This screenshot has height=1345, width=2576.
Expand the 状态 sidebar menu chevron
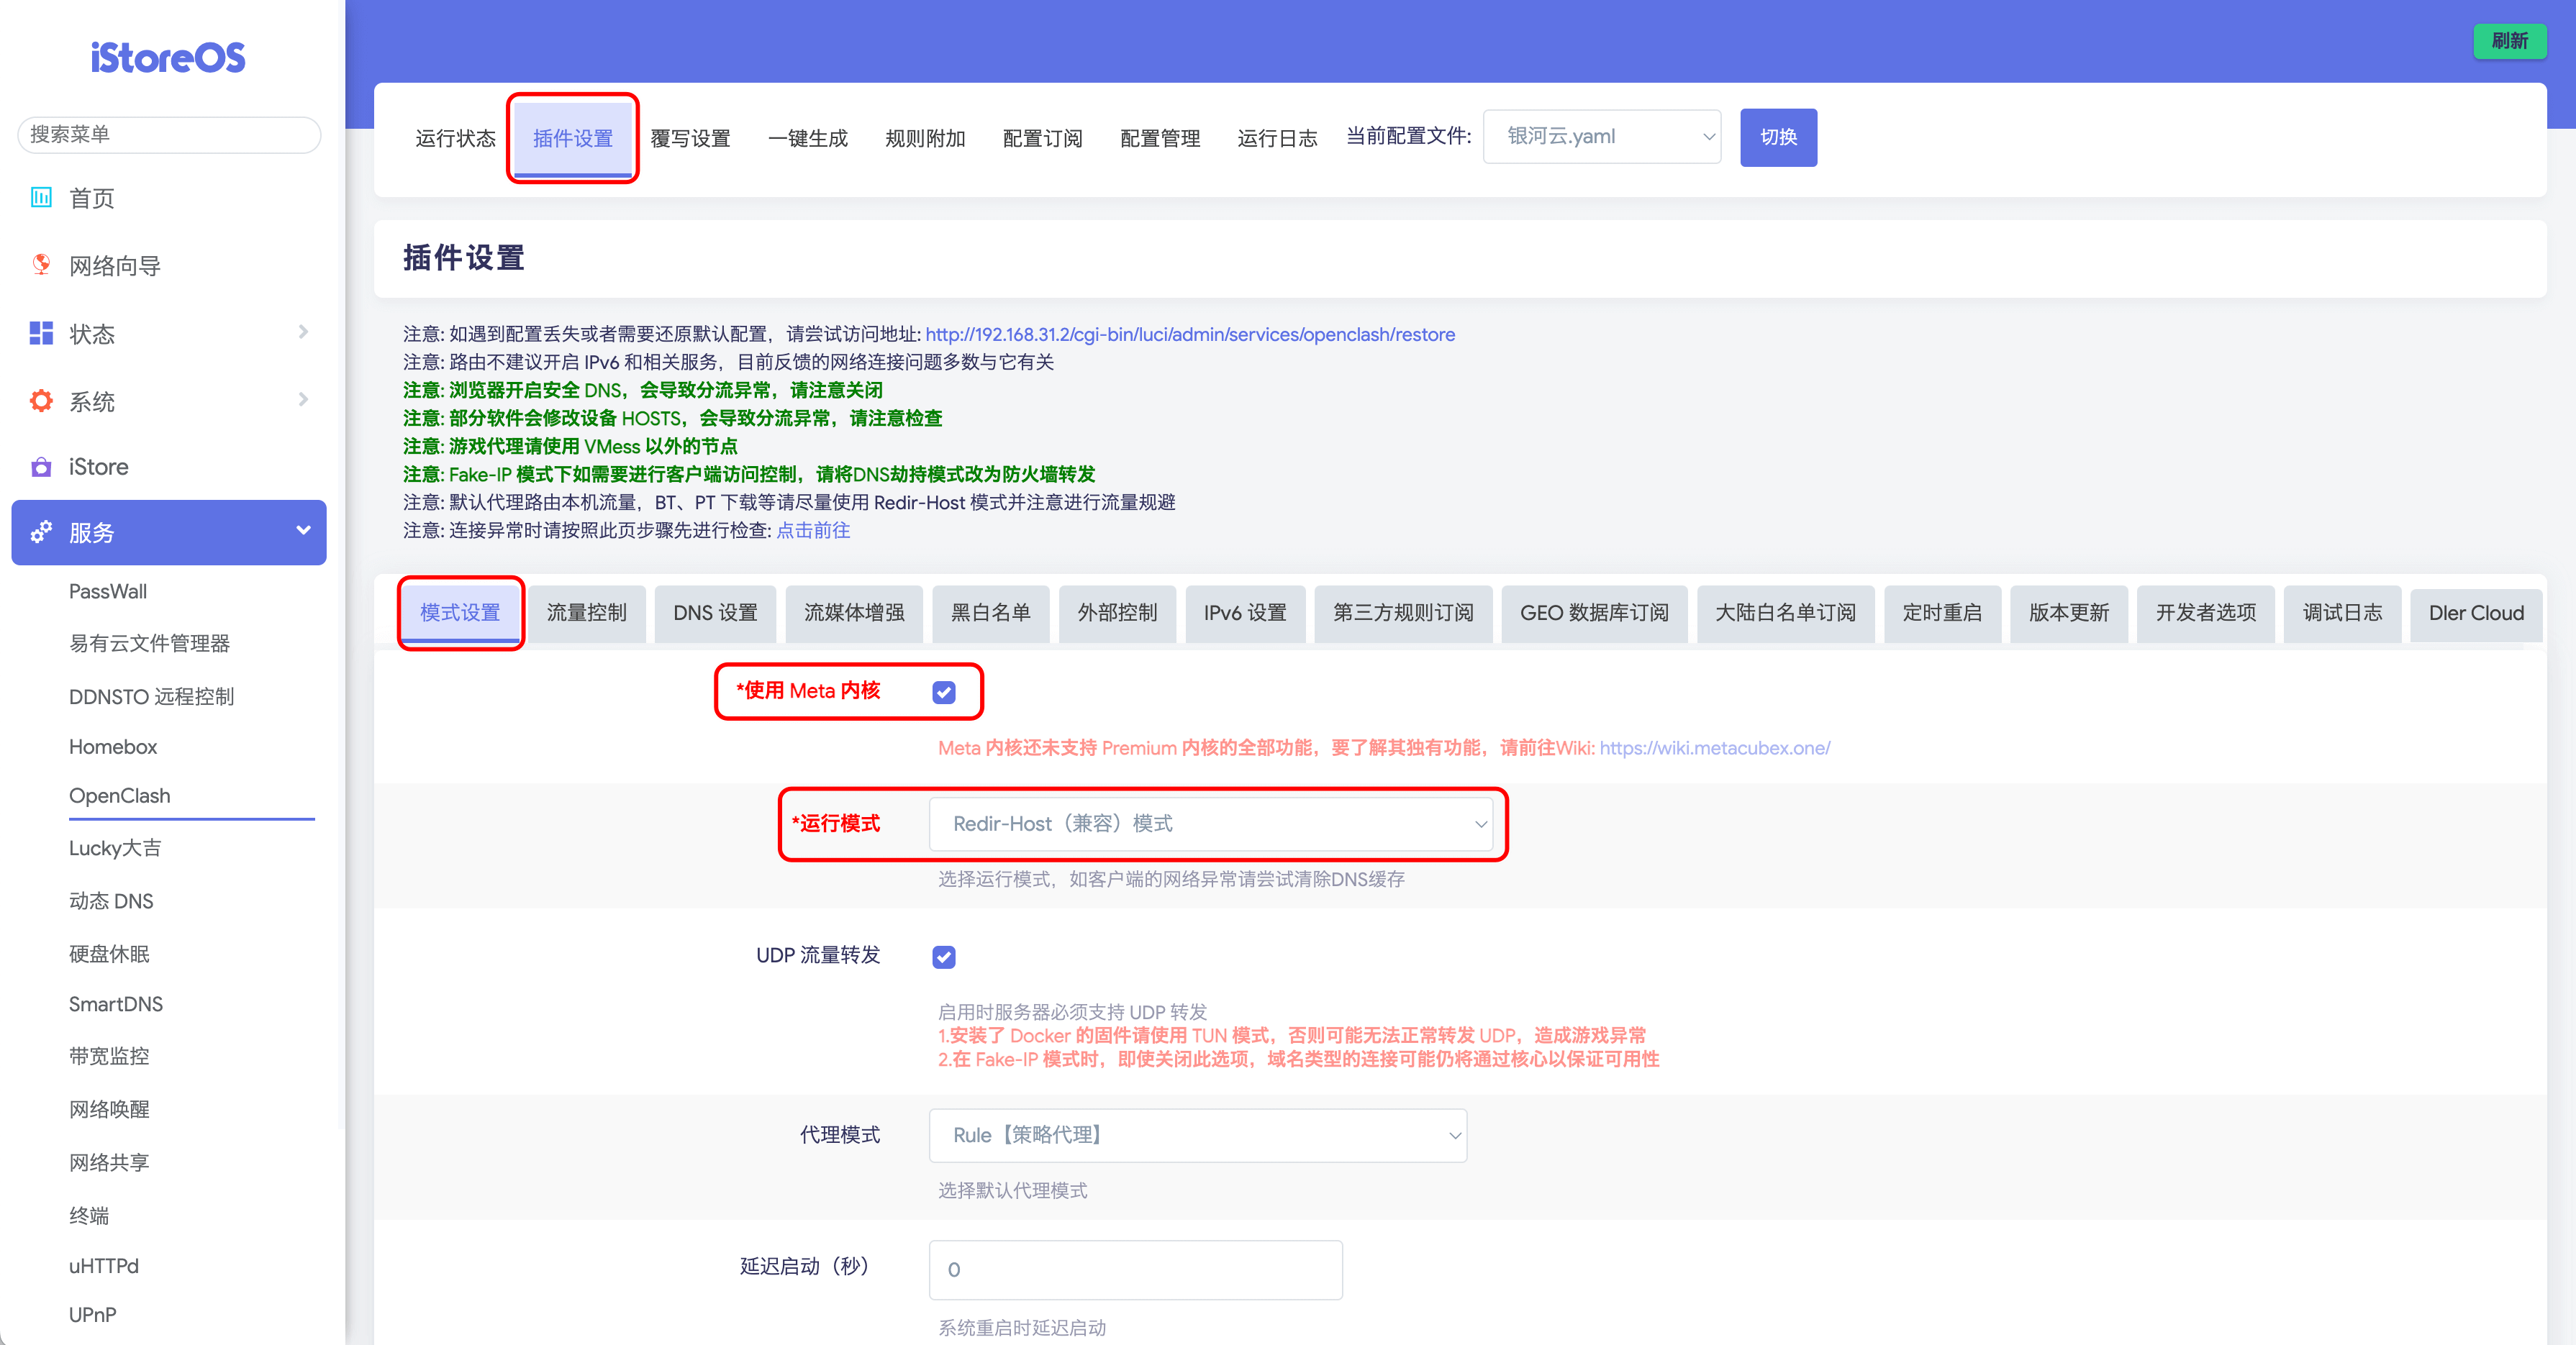point(303,332)
